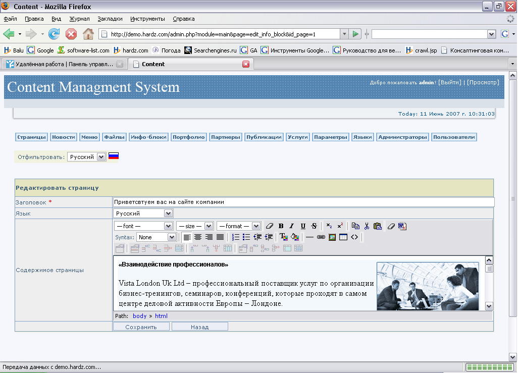The width and height of the screenshot is (518, 373).
Task: Insert an image using the picture icon
Action: point(332,237)
